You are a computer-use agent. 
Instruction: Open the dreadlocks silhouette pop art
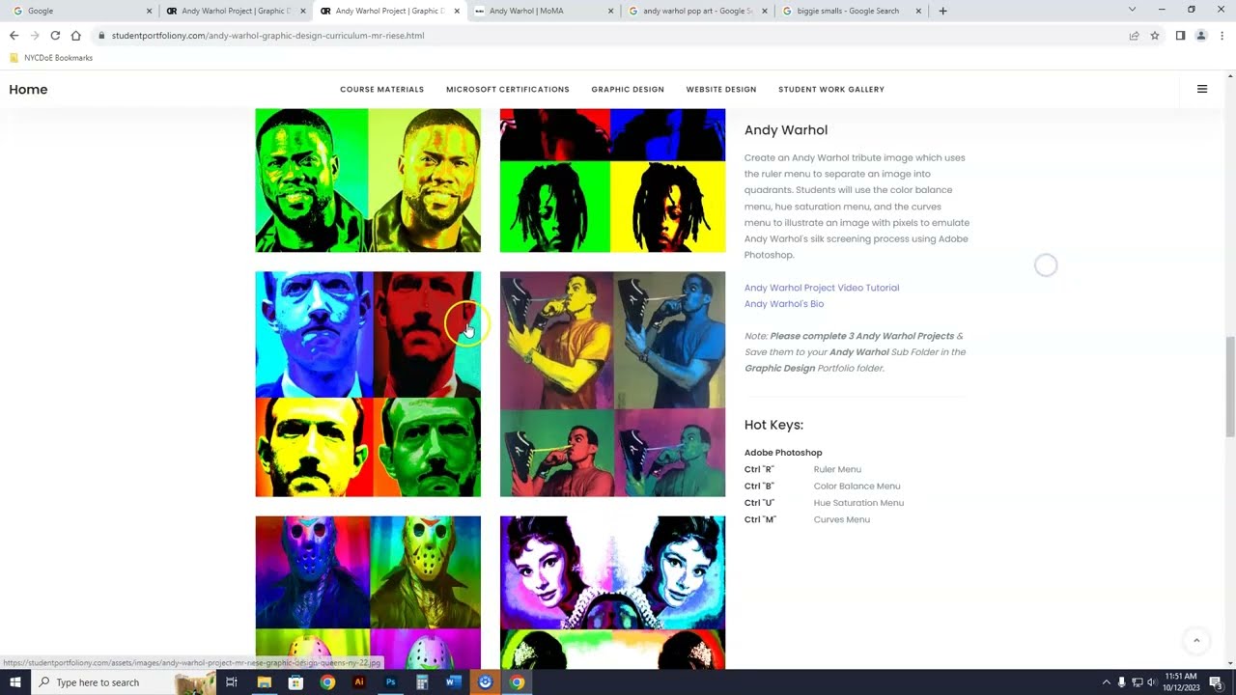(612, 181)
